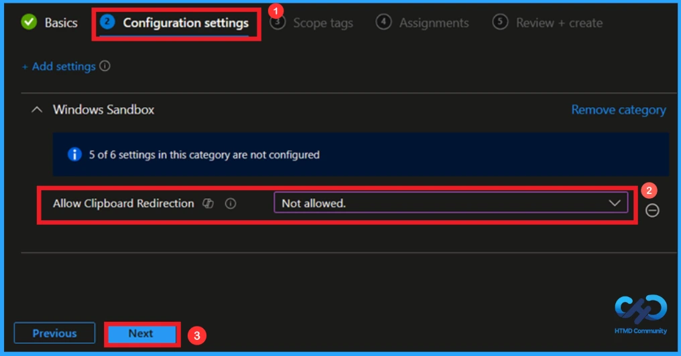Open Allow Clipboard Redirection dropdown
681x356 pixels.
tap(451, 203)
